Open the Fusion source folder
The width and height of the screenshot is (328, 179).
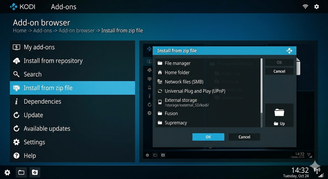tap(208, 114)
